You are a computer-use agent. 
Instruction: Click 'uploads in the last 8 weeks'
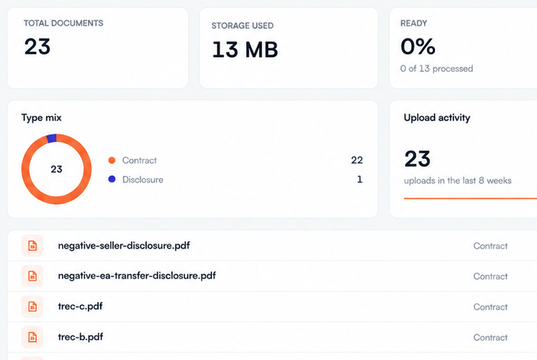click(457, 181)
